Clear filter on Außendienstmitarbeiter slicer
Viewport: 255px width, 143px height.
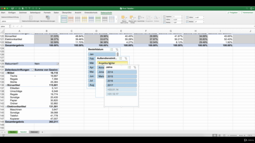click(126, 58)
